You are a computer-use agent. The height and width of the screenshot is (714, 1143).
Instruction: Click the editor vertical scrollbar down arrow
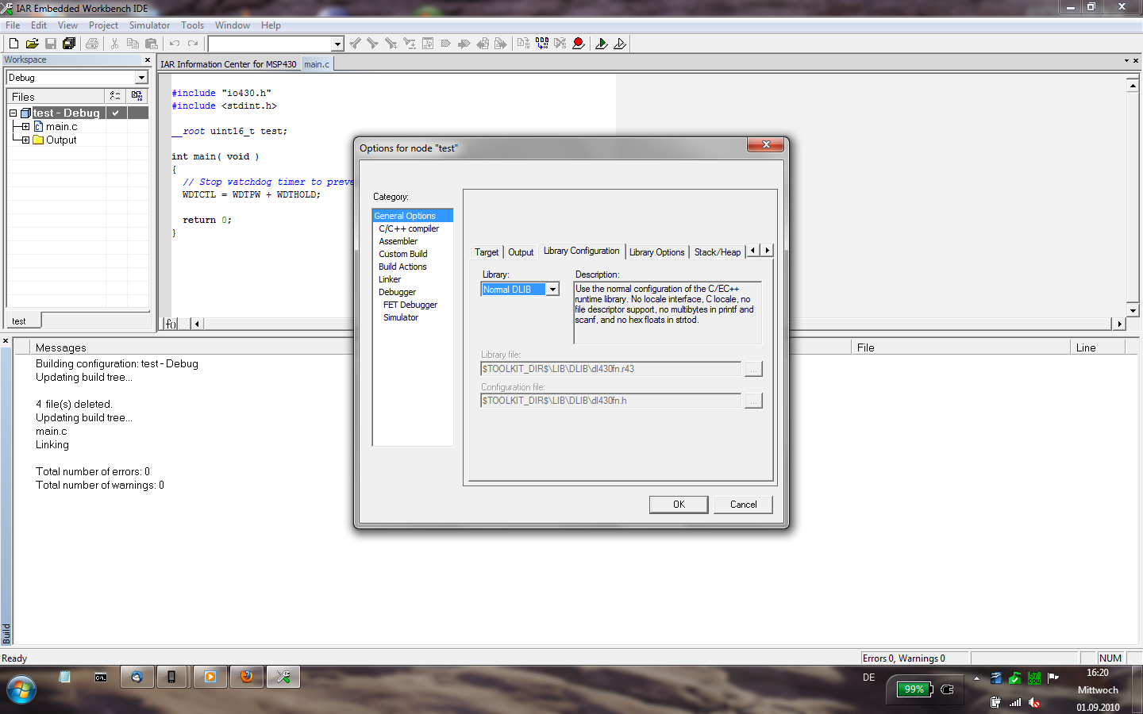point(1133,310)
